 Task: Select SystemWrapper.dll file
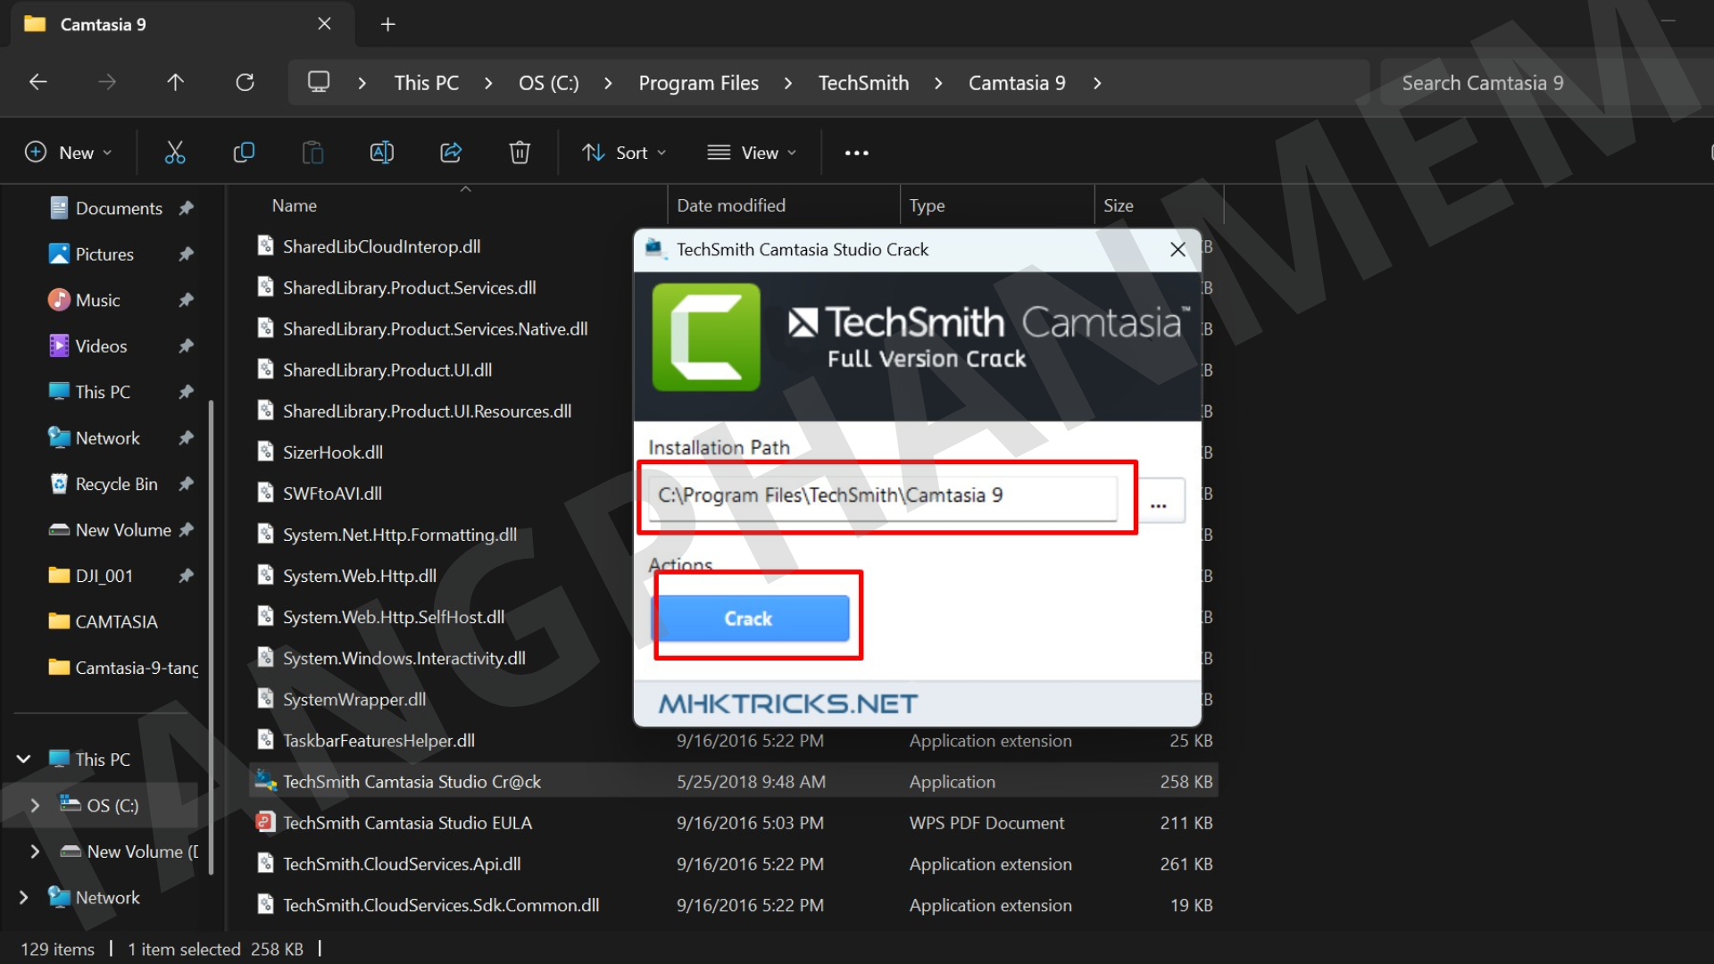pyautogui.click(x=354, y=700)
